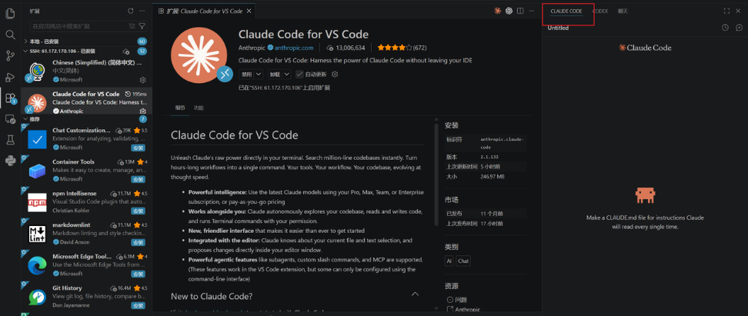Open editor more actions ellipsis
Viewport: 748px width, 316px height.
(532, 11)
